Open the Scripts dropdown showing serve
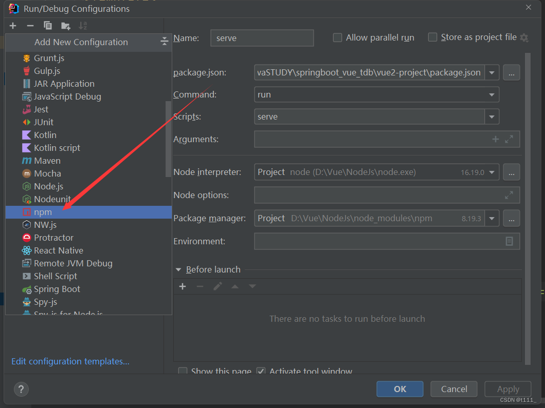 [x=492, y=117]
